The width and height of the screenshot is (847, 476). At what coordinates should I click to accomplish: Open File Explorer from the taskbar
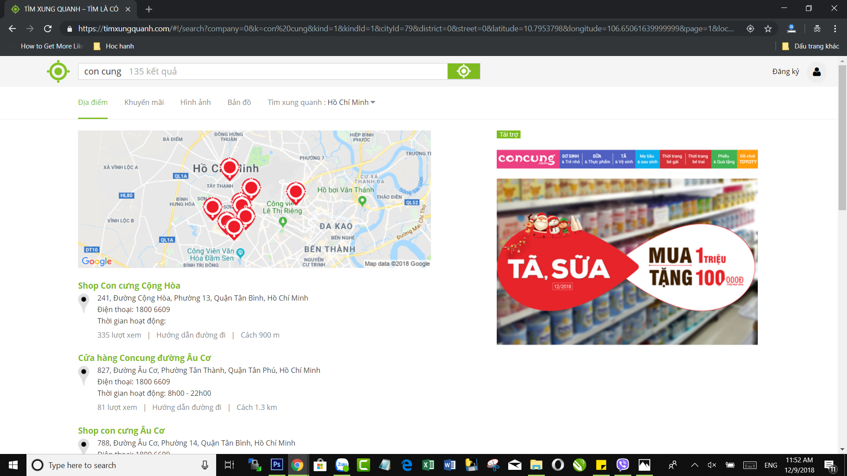pos(536,465)
